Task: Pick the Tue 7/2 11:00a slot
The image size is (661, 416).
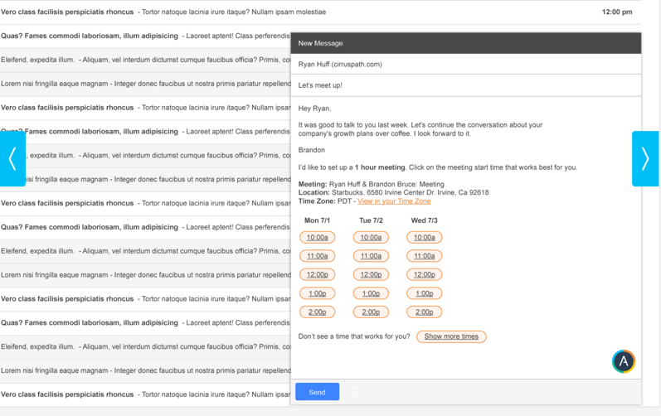Action: point(371,256)
